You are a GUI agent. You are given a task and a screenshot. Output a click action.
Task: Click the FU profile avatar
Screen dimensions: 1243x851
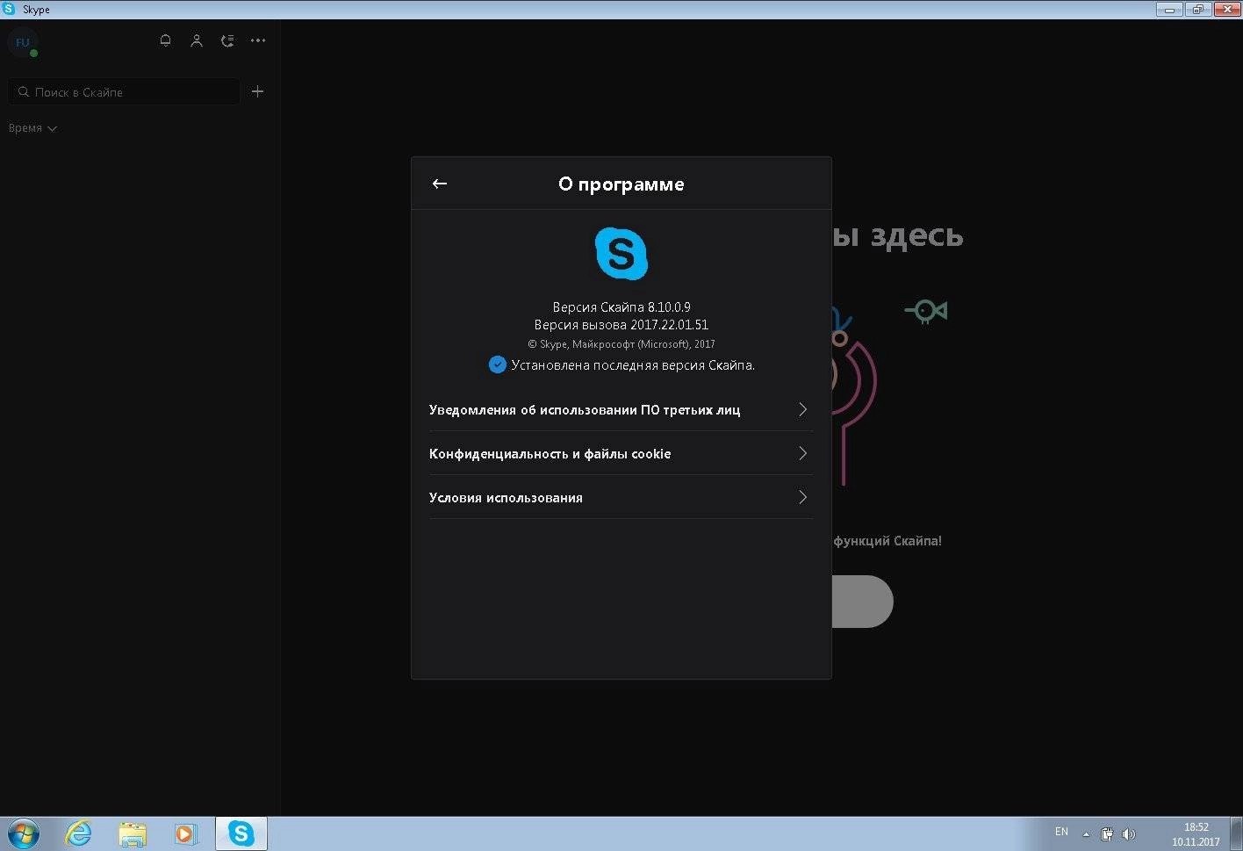tap(22, 42)
